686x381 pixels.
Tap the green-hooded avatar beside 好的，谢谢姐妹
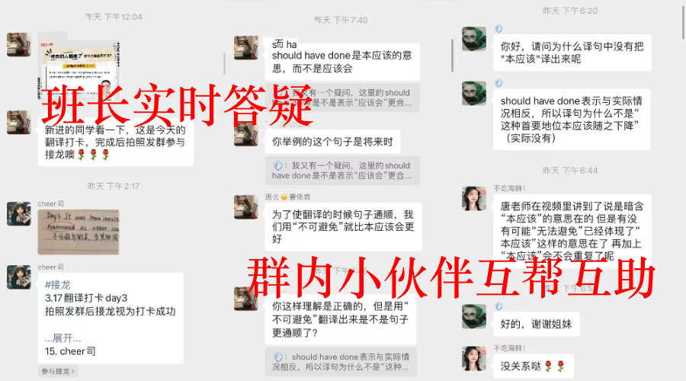474,316
